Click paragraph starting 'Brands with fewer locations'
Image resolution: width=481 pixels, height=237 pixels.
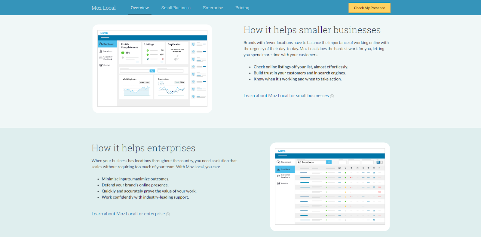pos(316,49)
